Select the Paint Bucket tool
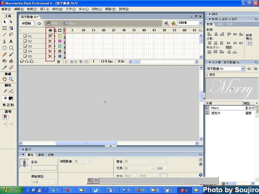This screenshot has width=259, height=194. click(x=11, y=61)
